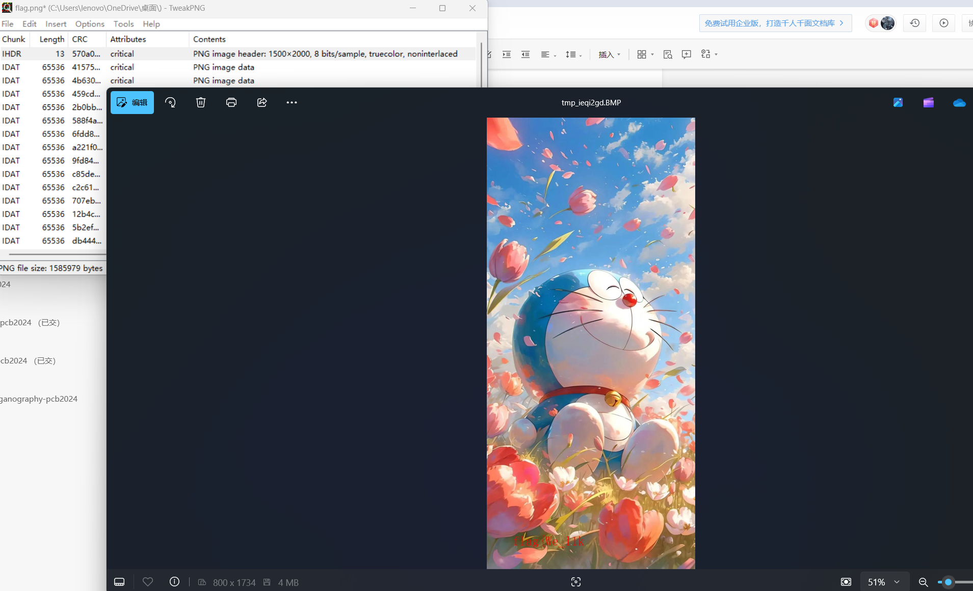The height and width of the screenshot is (591, 973).
Task: Adjust the zoom slider handle in Photos
Action: click(x=948, y=582)
